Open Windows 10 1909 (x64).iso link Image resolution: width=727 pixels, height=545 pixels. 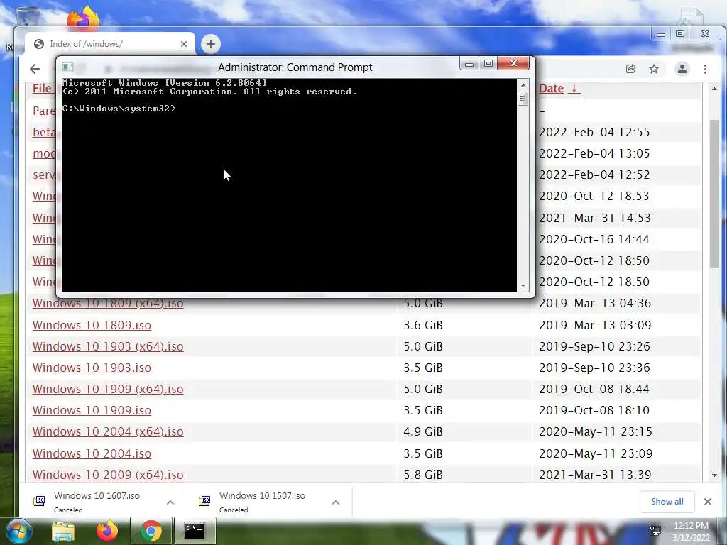[108, 389]
